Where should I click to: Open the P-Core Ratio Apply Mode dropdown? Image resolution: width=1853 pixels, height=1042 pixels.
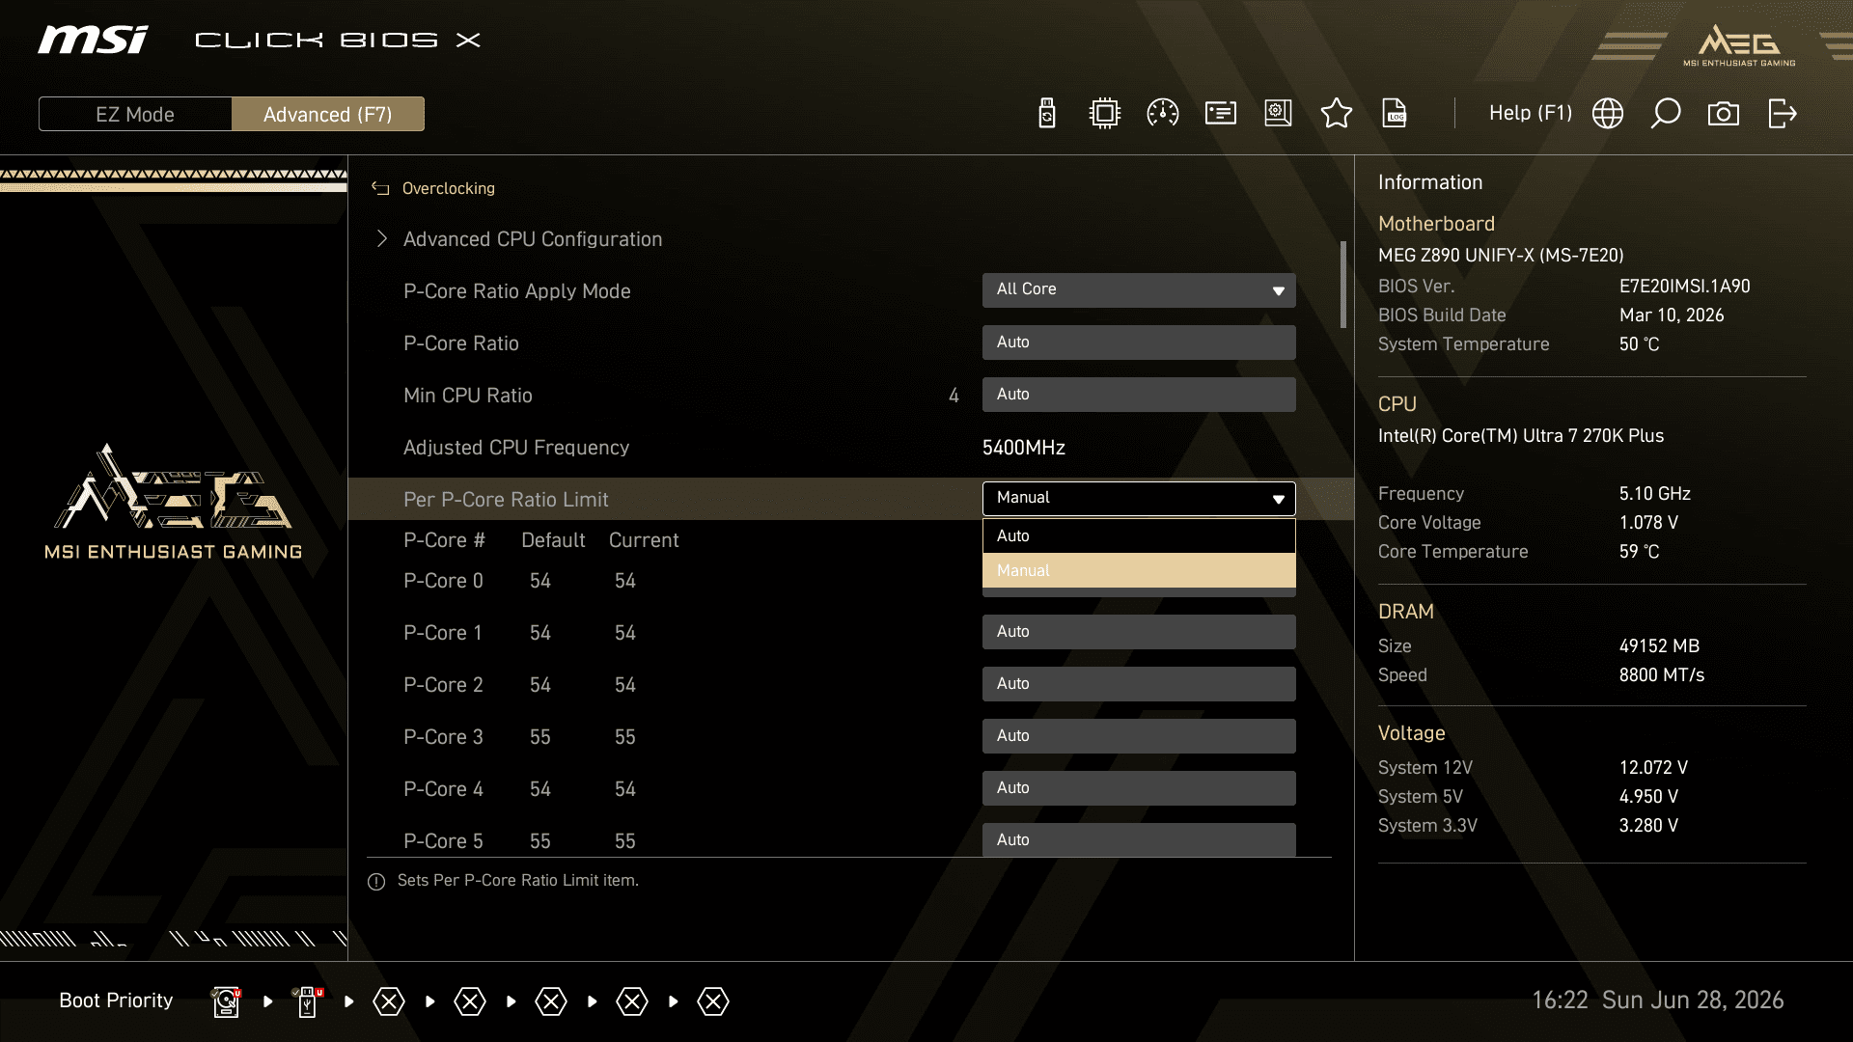click(1139, 290)
